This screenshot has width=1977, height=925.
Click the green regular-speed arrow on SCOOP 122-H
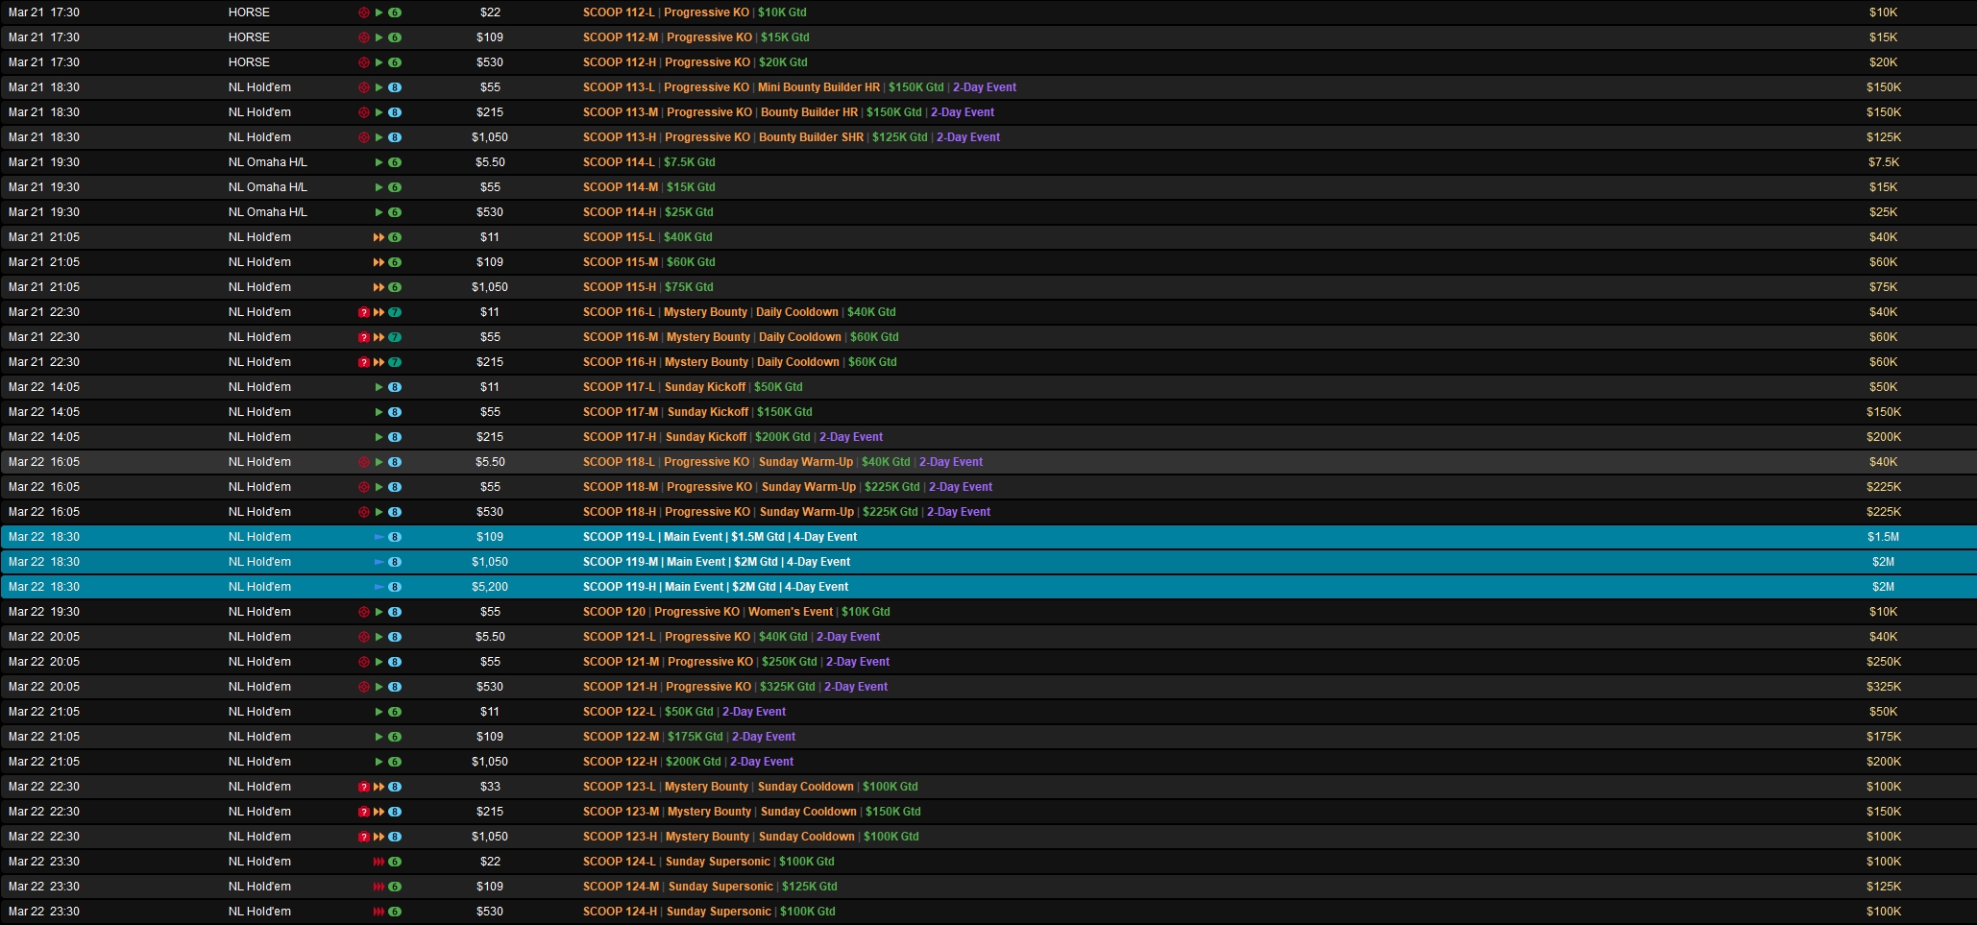379,762
